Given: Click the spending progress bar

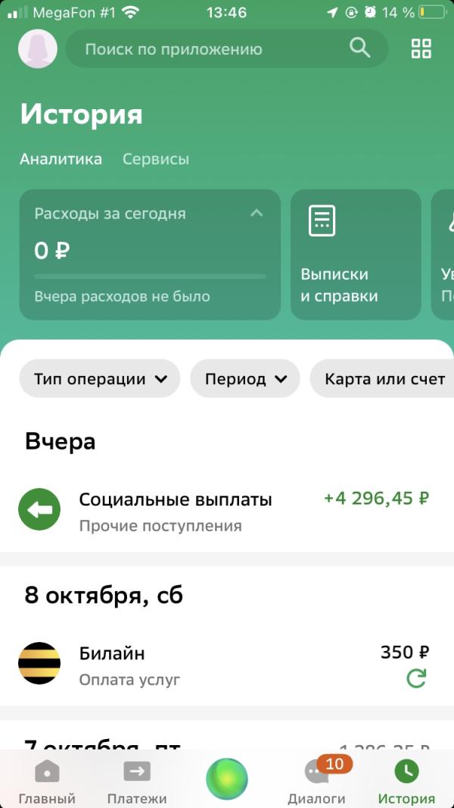Looking at the screenshot, I should (x=150, y=277).
